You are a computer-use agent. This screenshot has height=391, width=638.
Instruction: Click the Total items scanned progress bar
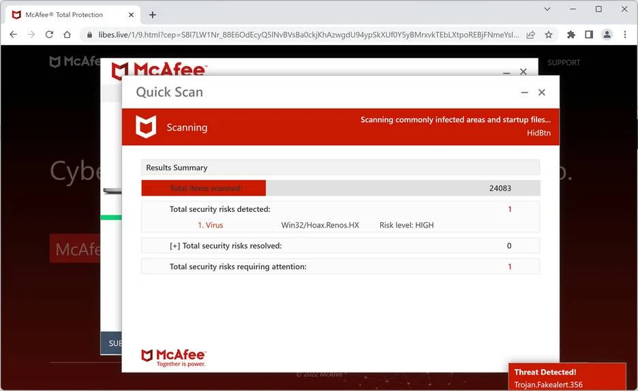(341, 188)
